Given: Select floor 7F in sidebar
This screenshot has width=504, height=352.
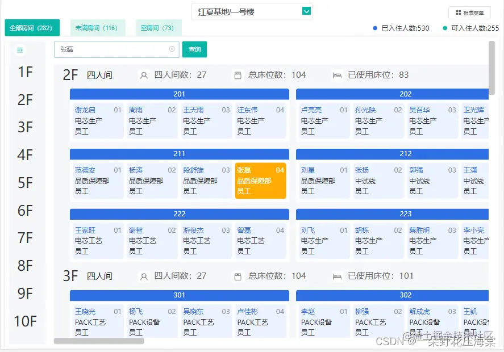Looking at the screenshot, I should point(26,238).
